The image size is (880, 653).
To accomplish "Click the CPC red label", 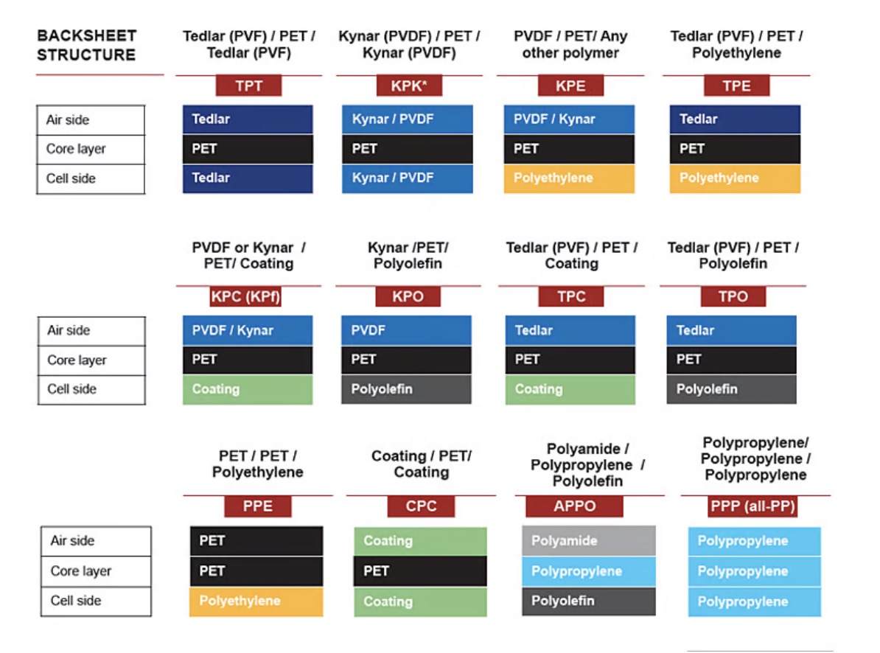I will tap(421, 506).
